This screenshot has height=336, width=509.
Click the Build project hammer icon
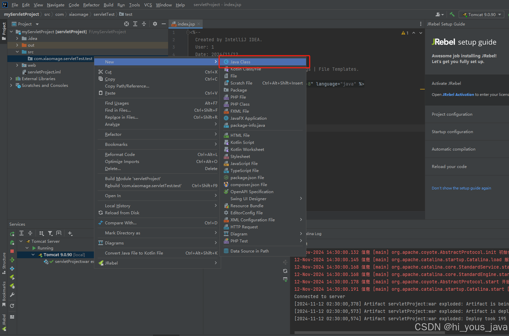[x=452, y=14]
